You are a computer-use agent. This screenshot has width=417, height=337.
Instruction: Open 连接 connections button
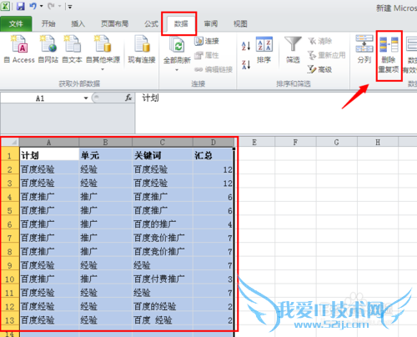207,41
